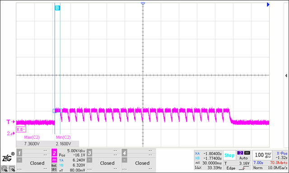The width and height of the screenshot is (289, 173).
Task: Click the black trigger coupling icon
Action: point(247,153)
